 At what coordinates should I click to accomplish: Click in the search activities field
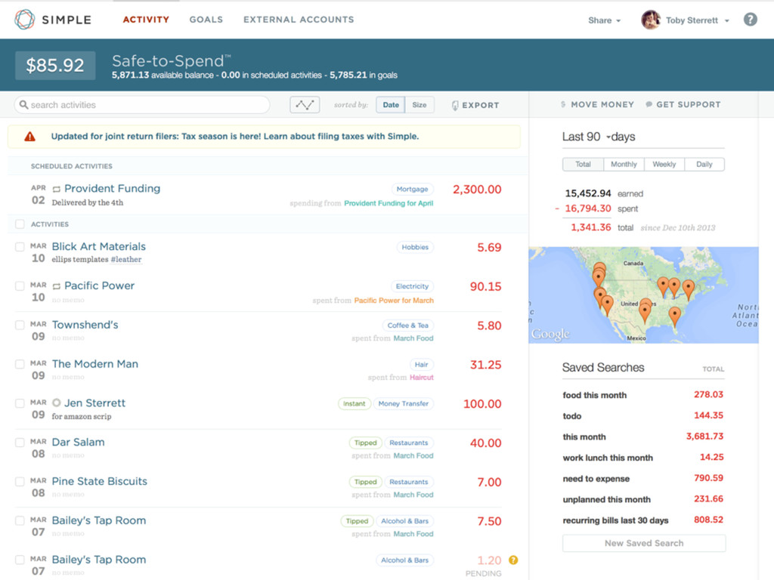pos(142,104)
